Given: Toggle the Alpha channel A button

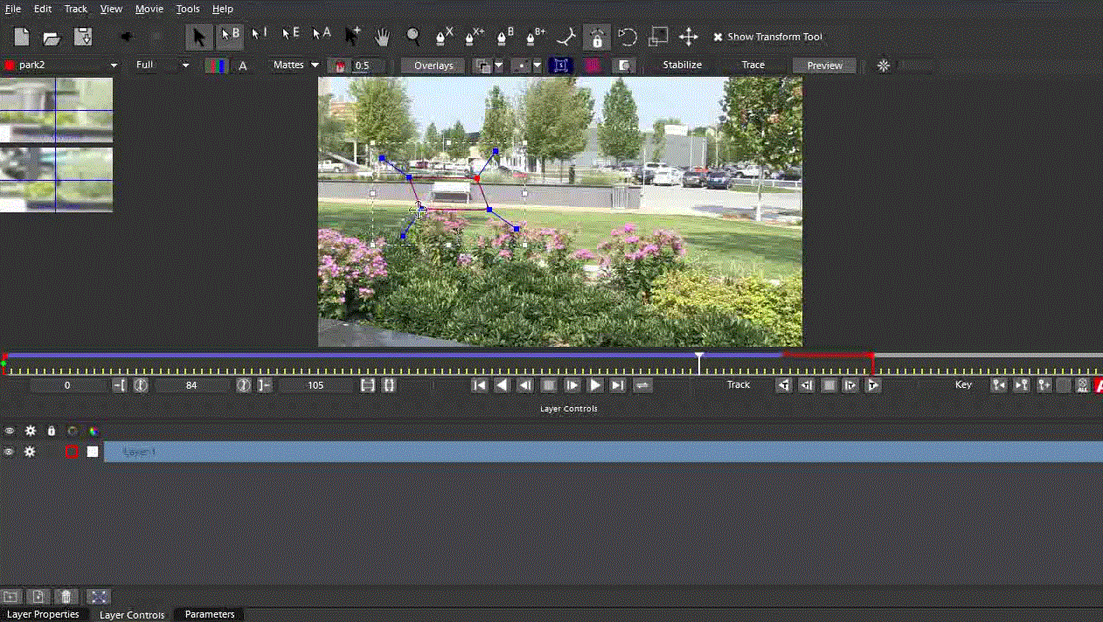Looking at the screenshot, I should click(243, 66).
